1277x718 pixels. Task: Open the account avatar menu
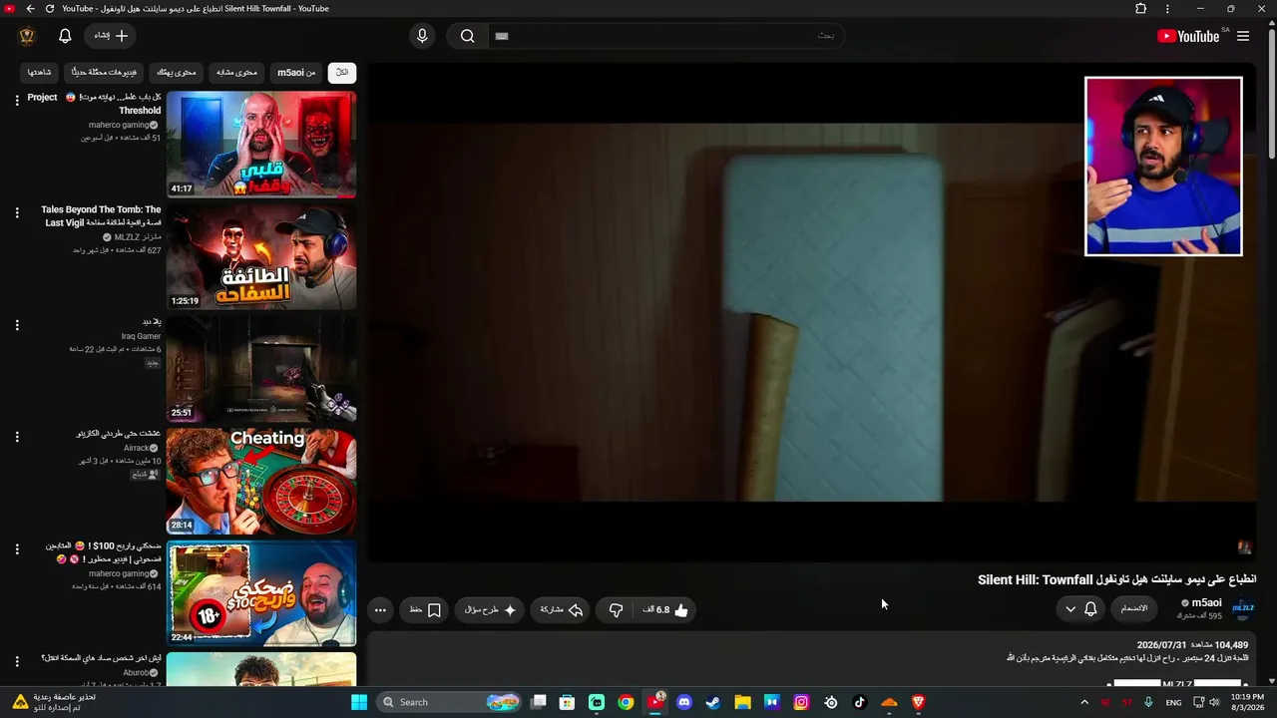click(x=27, y=36)
